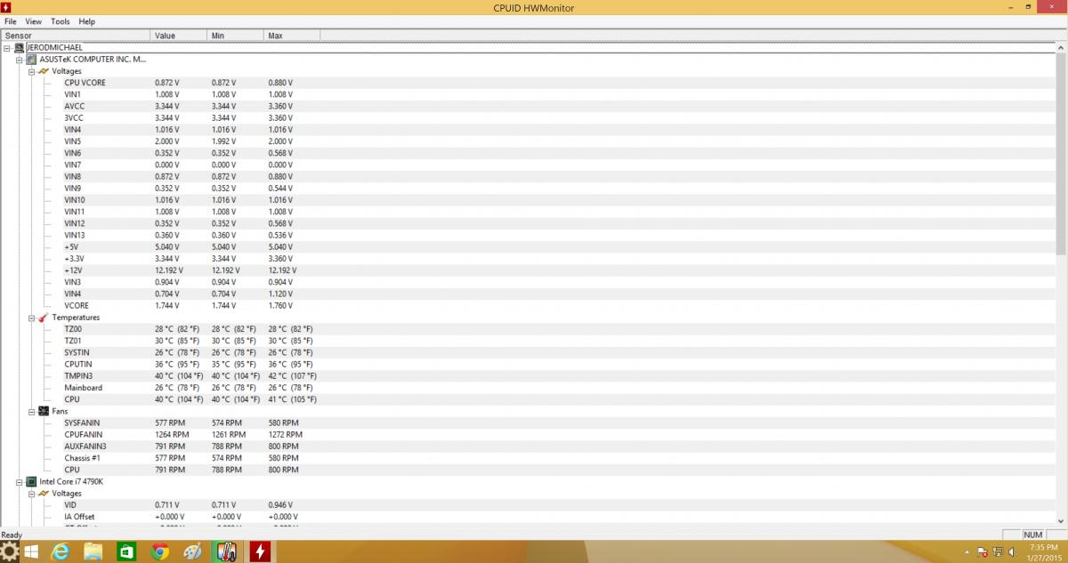This screenshot has width=1068, height=563.
Task: Select the VCORE 1.744 V row label
Action: pyautogui.click(x=77, y=305)
